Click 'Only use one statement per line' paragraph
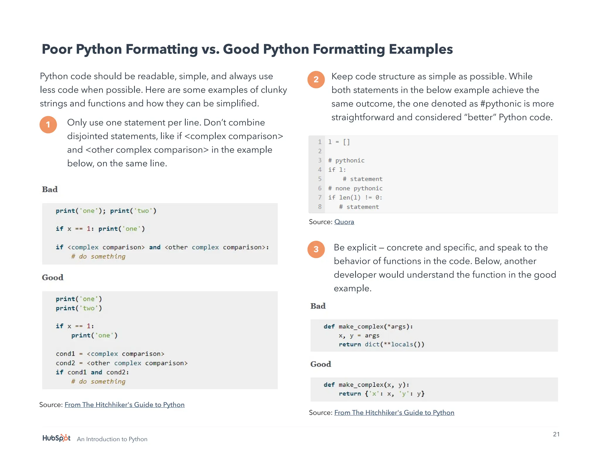This screenshot has width=600, height=463. pyautogui.click(x=175, y=143)
